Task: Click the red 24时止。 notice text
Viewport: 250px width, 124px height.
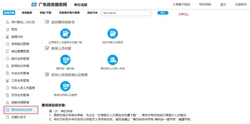Action: 184,14
